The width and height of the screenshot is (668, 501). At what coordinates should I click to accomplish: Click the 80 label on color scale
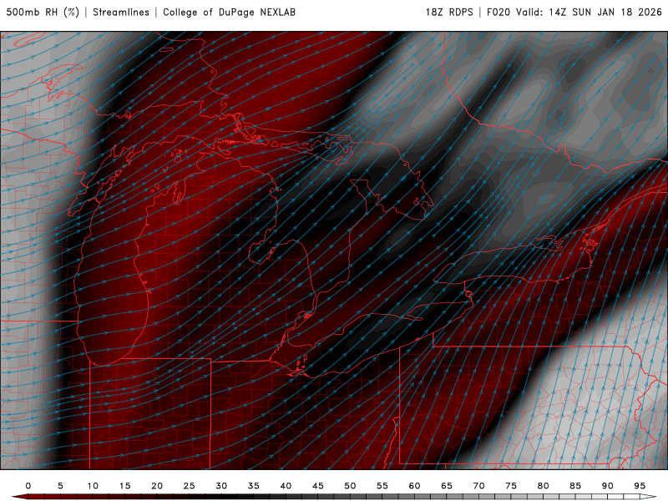544,486
